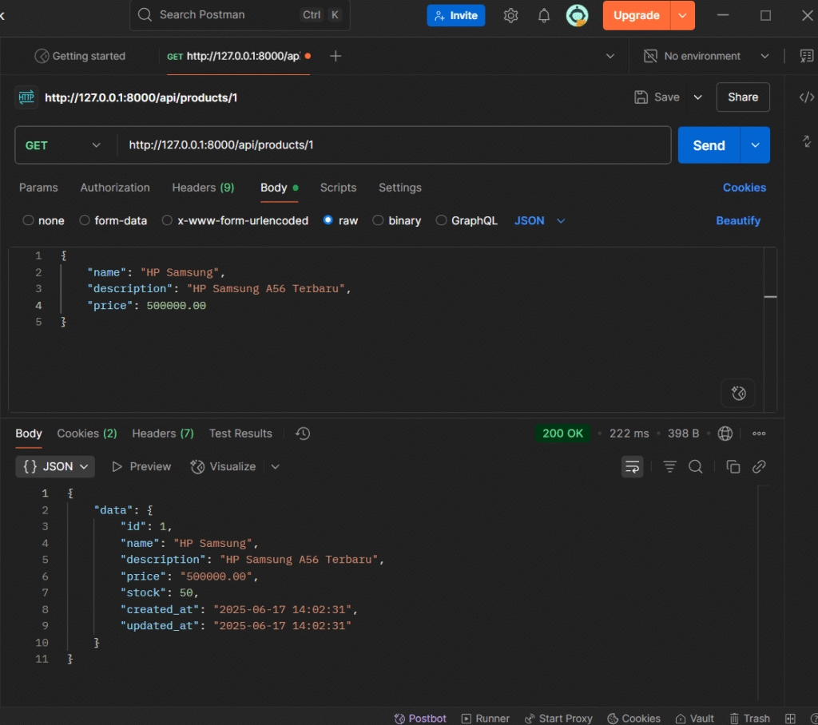Select the none body type
818x725 pixels.
click(x=29, y=220)
